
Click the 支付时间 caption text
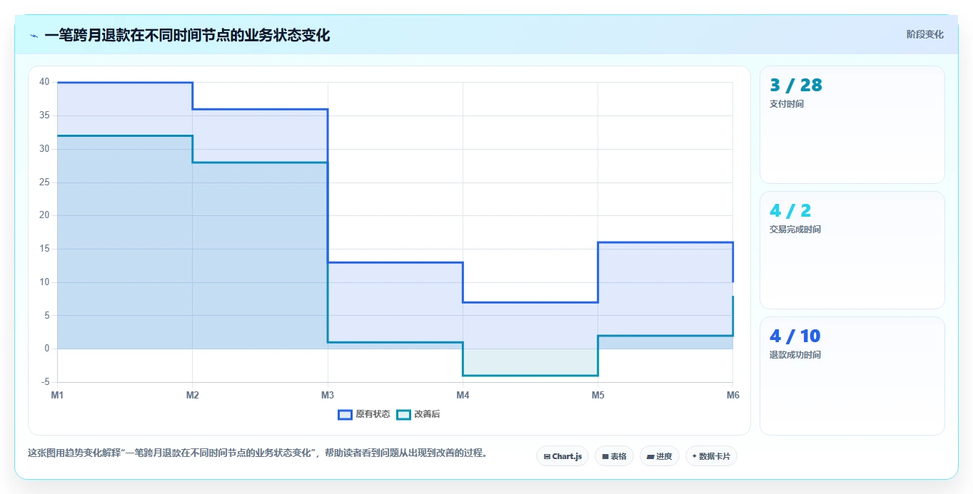(787, 104)
